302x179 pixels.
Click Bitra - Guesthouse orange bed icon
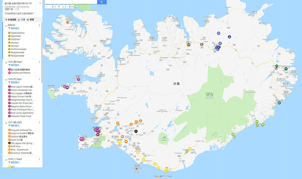9,150
